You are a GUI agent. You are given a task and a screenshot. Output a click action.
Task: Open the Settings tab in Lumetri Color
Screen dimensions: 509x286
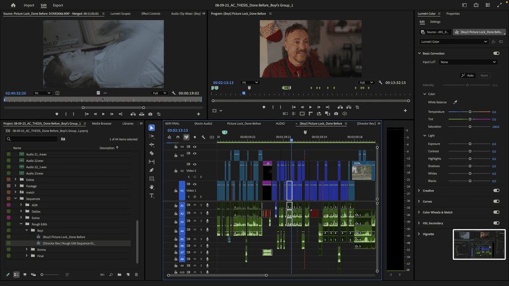[435, 22]
